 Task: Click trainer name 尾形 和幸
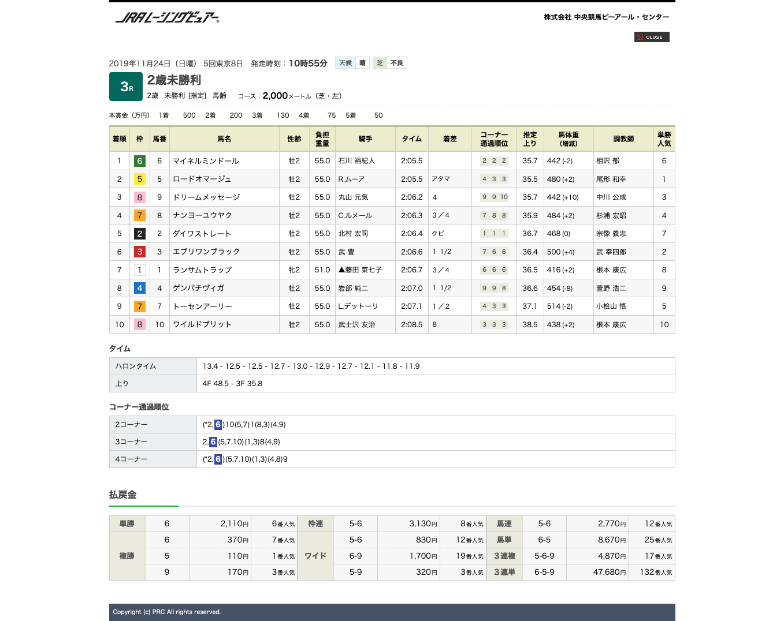point(611,179)
